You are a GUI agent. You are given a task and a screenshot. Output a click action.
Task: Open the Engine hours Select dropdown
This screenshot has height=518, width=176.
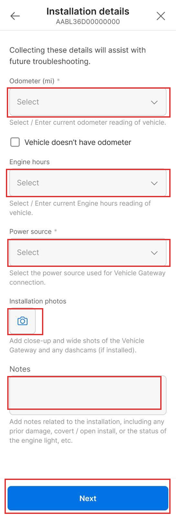tap(88, 183)
